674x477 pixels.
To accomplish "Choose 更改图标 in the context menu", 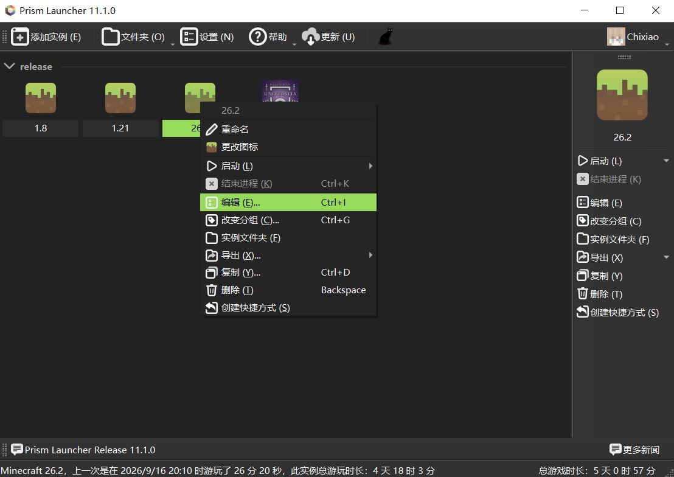I will (288, 147).
